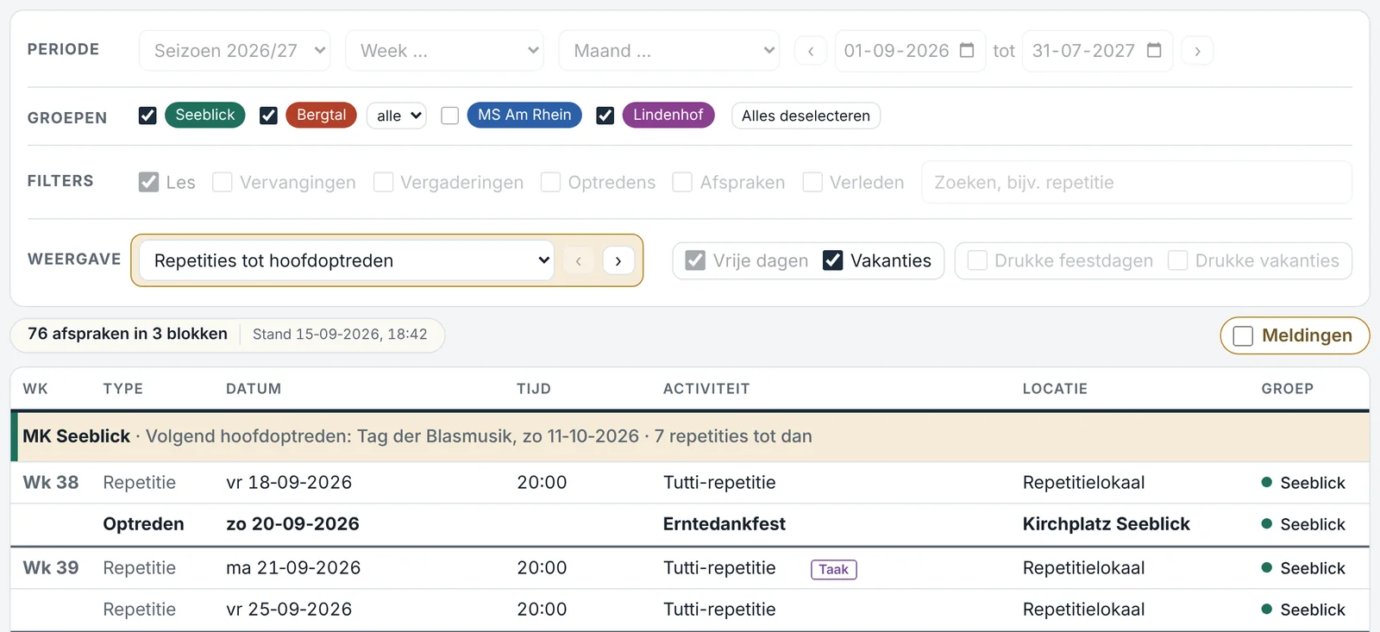This screenshot has width=1380, height=632.
Task: Click the Lindenhof group tag
Action: 668,115
